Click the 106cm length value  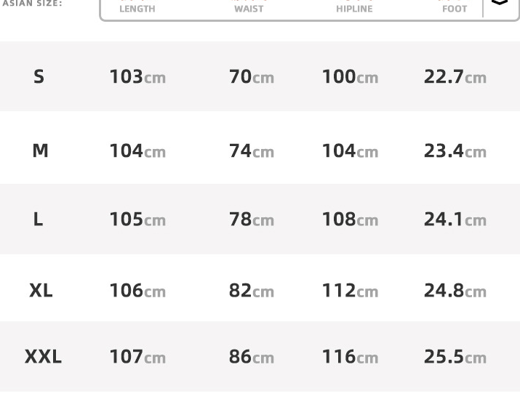pos(137,290)
